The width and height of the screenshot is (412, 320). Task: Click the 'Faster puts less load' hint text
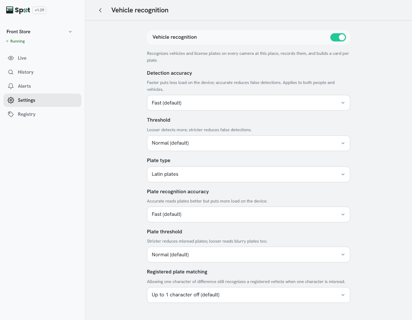click(241, 86)
